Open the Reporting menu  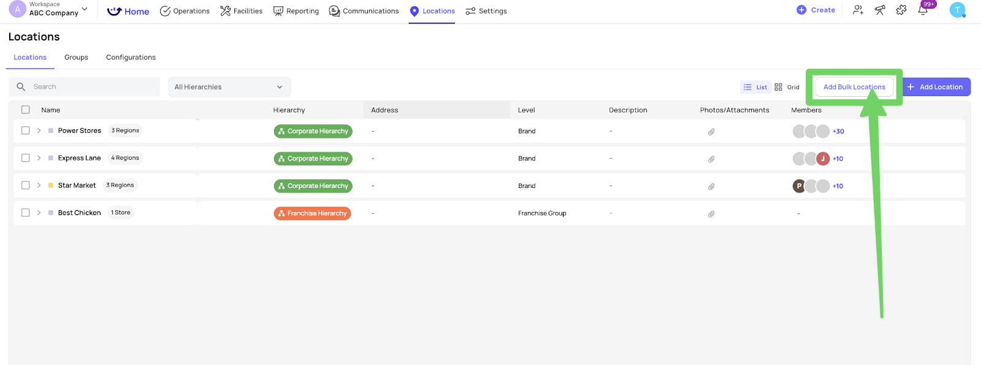point(296,11)
